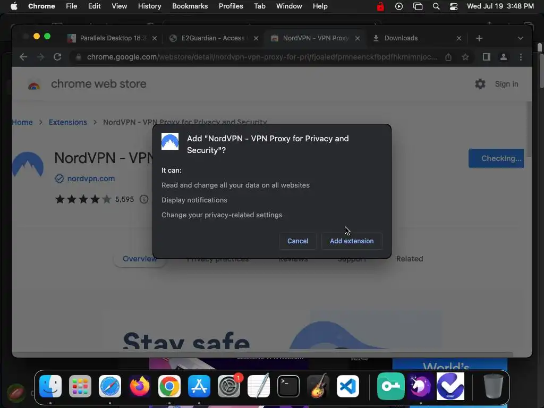Open the Bookmarks menu

click(190, 6)
